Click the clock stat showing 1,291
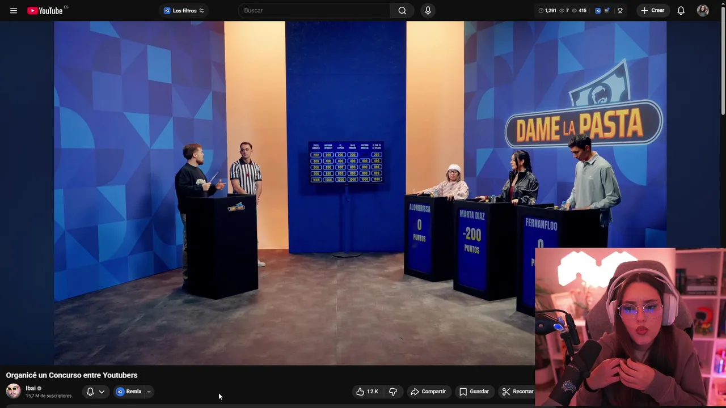The width and height of the screenshot is (726, 408). click(547, 11)
